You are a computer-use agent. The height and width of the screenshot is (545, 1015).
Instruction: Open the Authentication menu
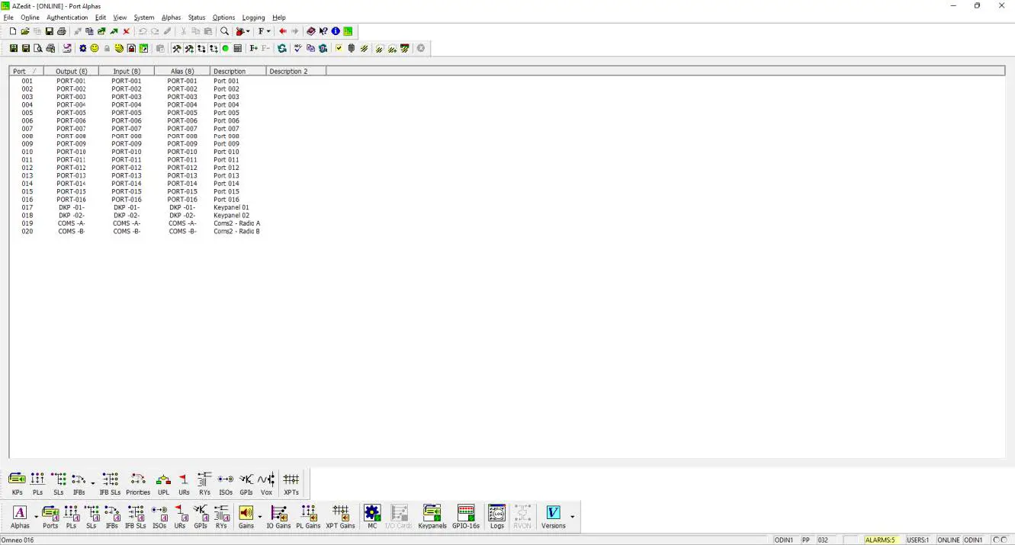click(67, 18)
